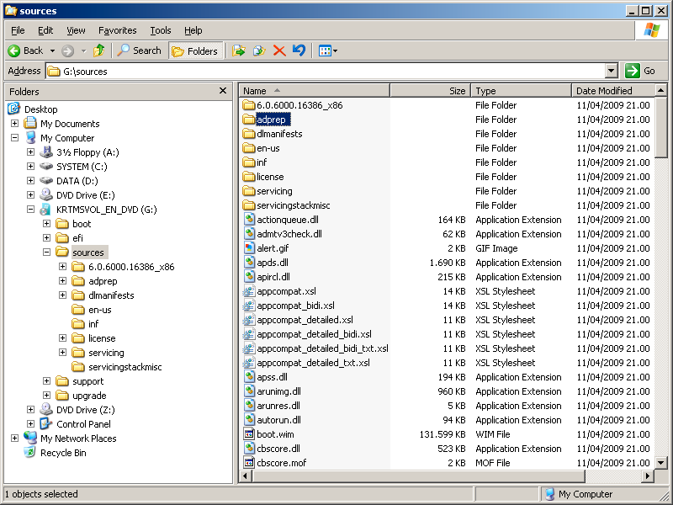Viewport: 673px width, 505px height.
Task: Toggle the Folders pane button
Action: point(196,51)
